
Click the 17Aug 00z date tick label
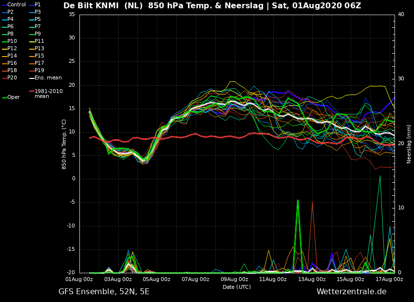[x=389, y=280]
